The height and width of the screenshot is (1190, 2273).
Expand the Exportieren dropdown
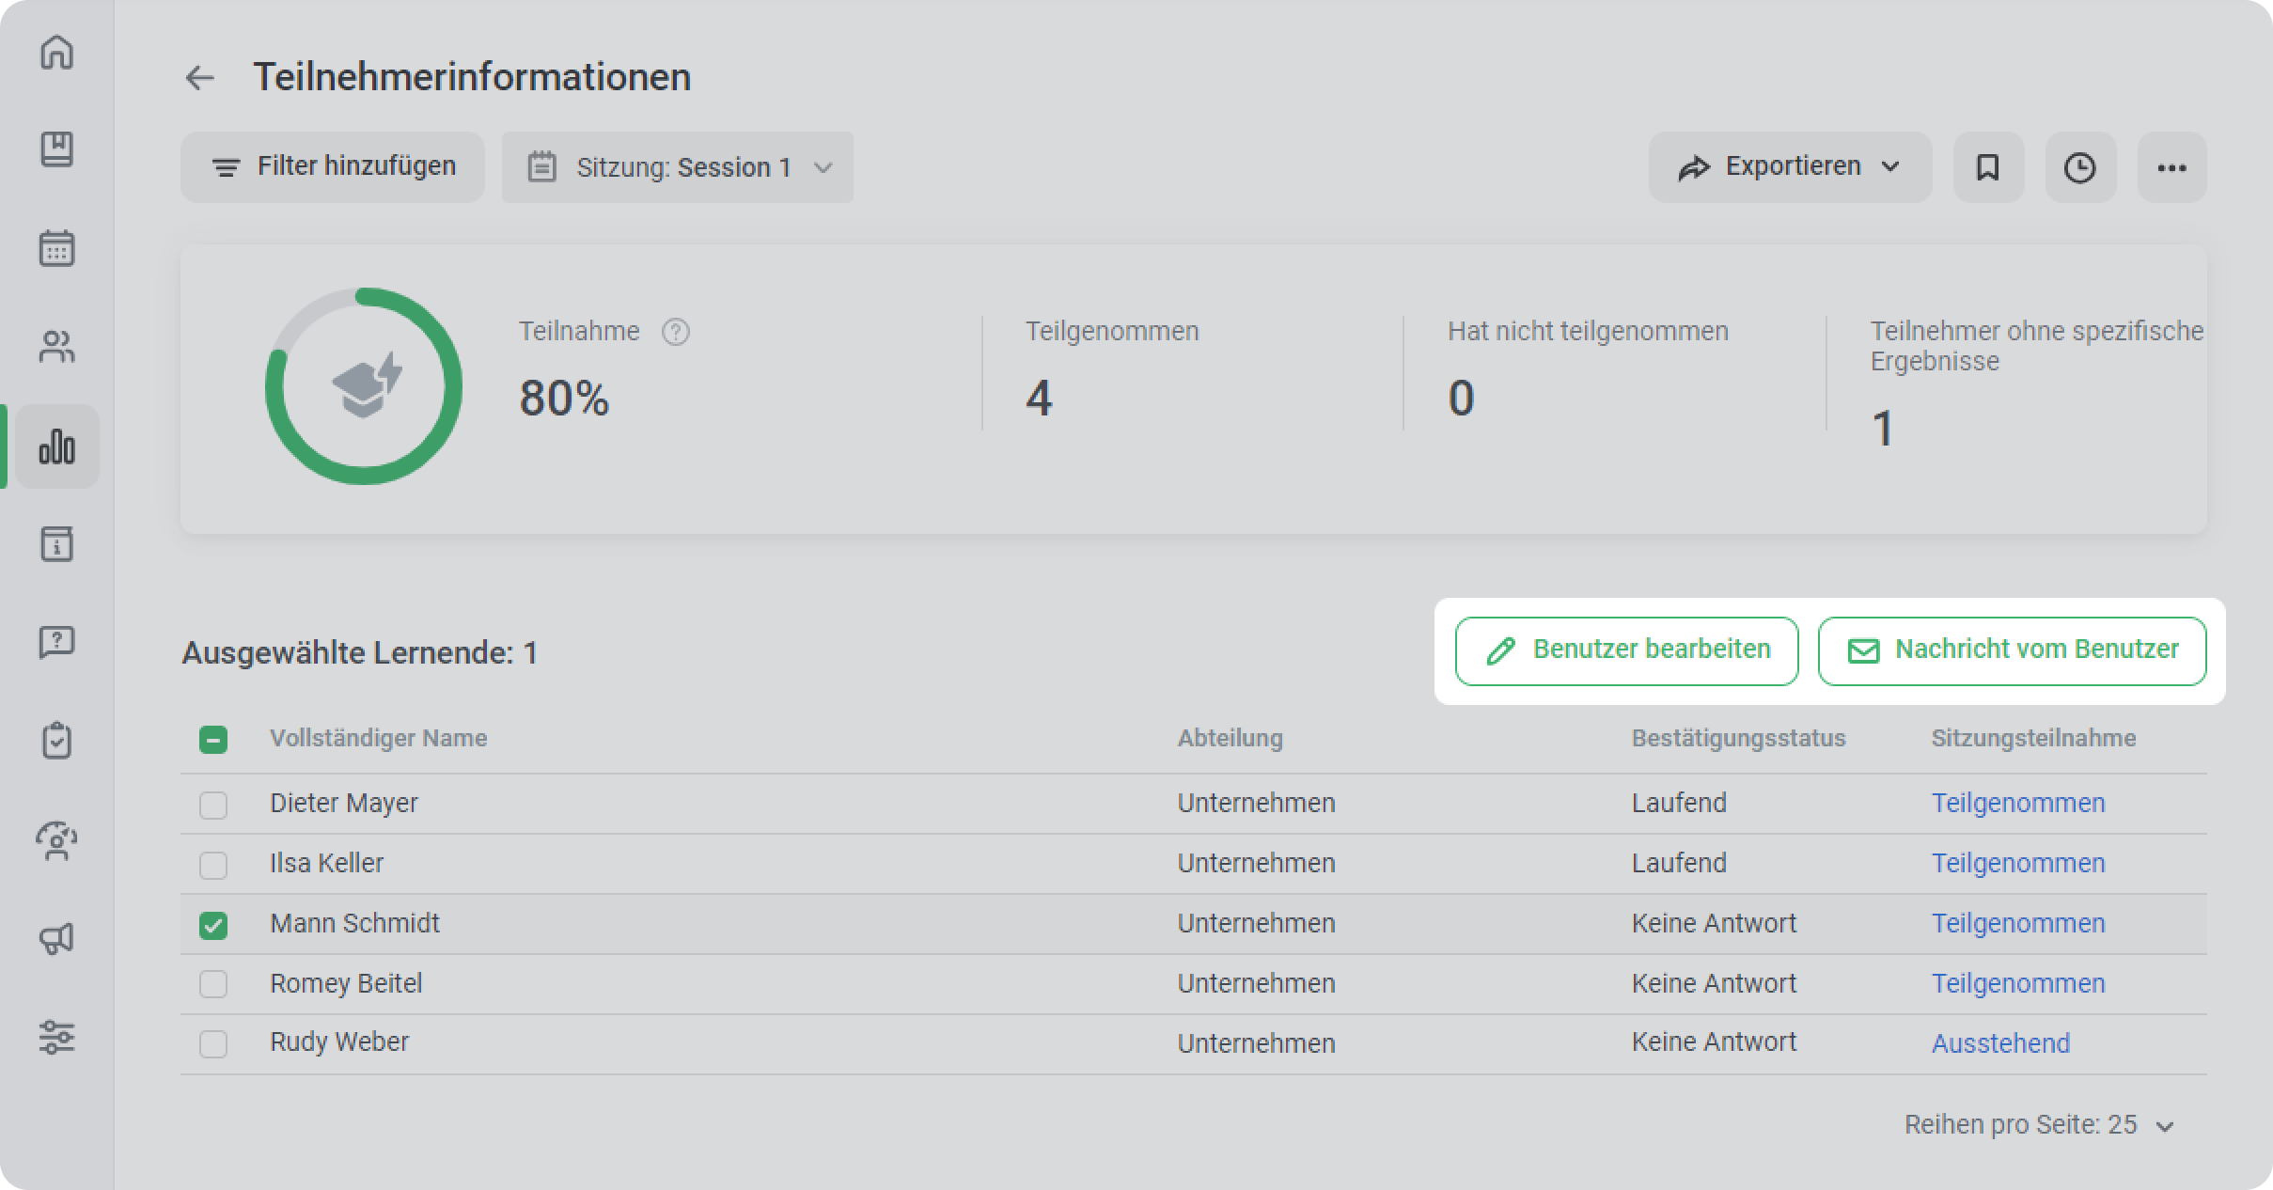pos(1790,167)
